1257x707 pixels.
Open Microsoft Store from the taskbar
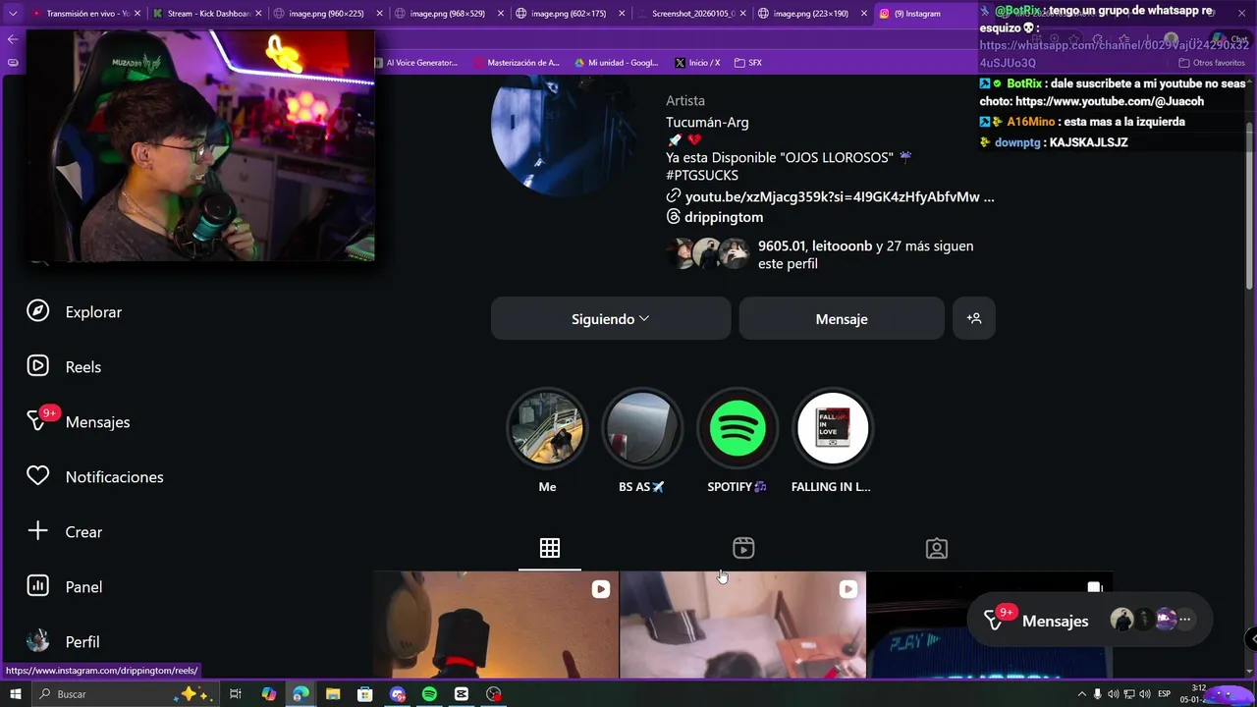[364, 694]
